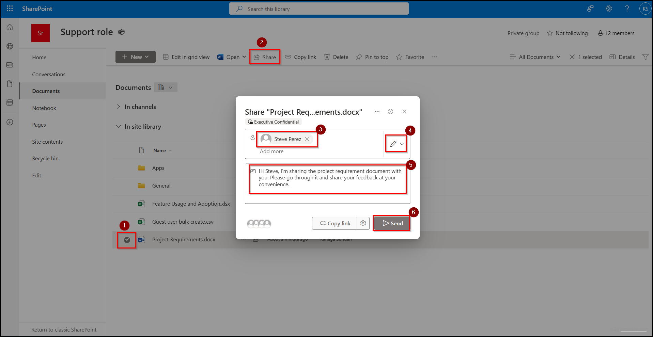Go to the Recycle bin page

click(45, 158)
